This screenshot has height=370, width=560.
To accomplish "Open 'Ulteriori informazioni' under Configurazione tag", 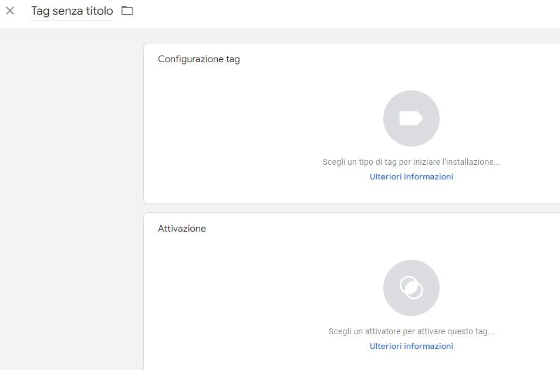I will coord(411,176).
